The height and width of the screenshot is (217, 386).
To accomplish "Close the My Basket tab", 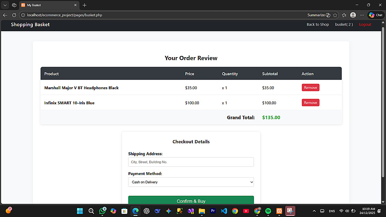I will [x=75, y=5].
